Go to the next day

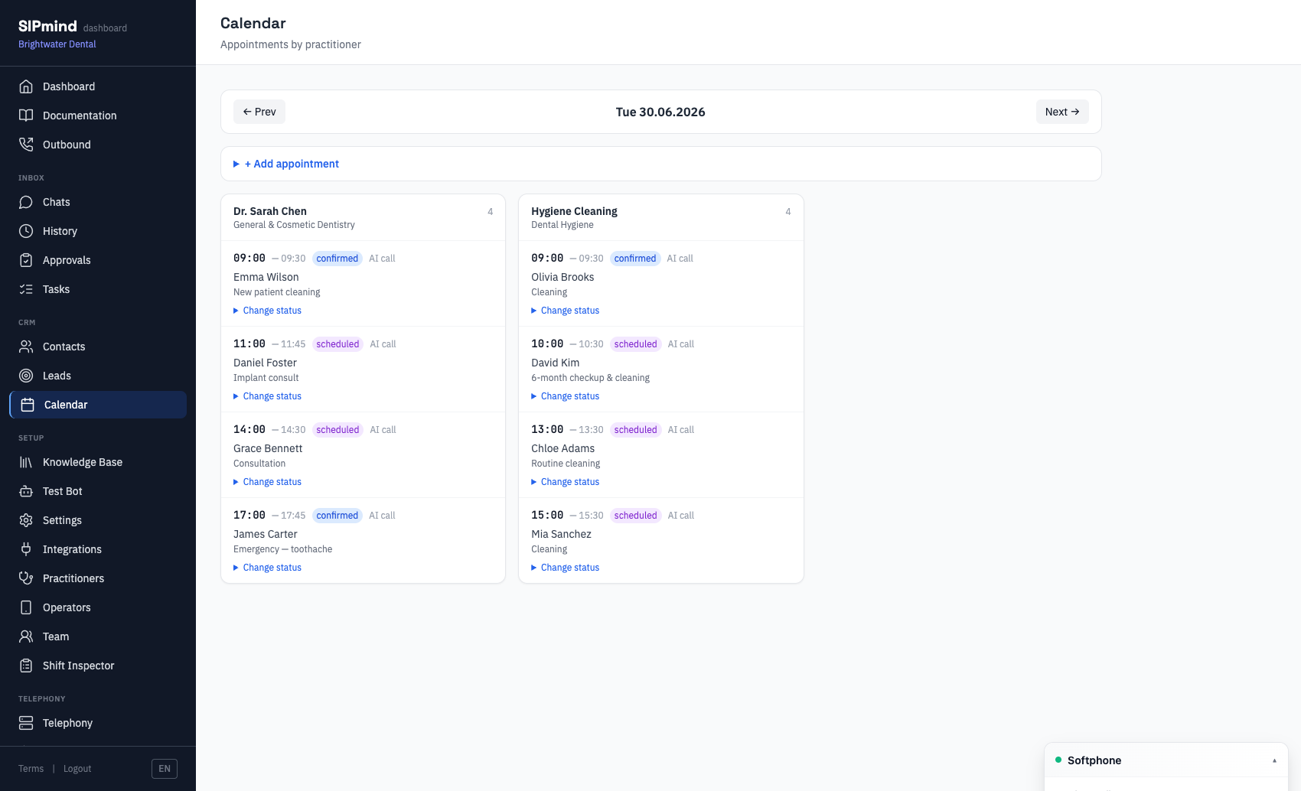(x=1062, y=112)
